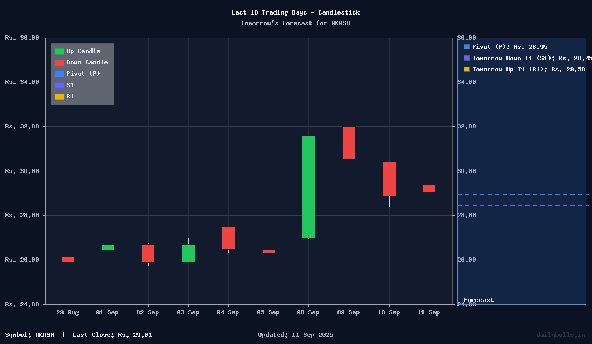Click the yellow swatch beside Tomorrow Up T1
Image resolution: width=592 pixels, height=344 pixels.
(x=467, y=69)
